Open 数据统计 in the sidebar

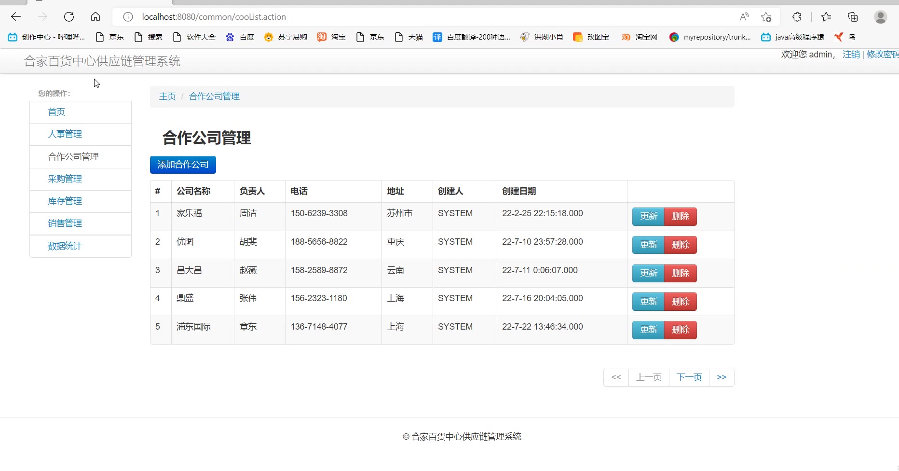pyautogui.click(x=65, y=246)
